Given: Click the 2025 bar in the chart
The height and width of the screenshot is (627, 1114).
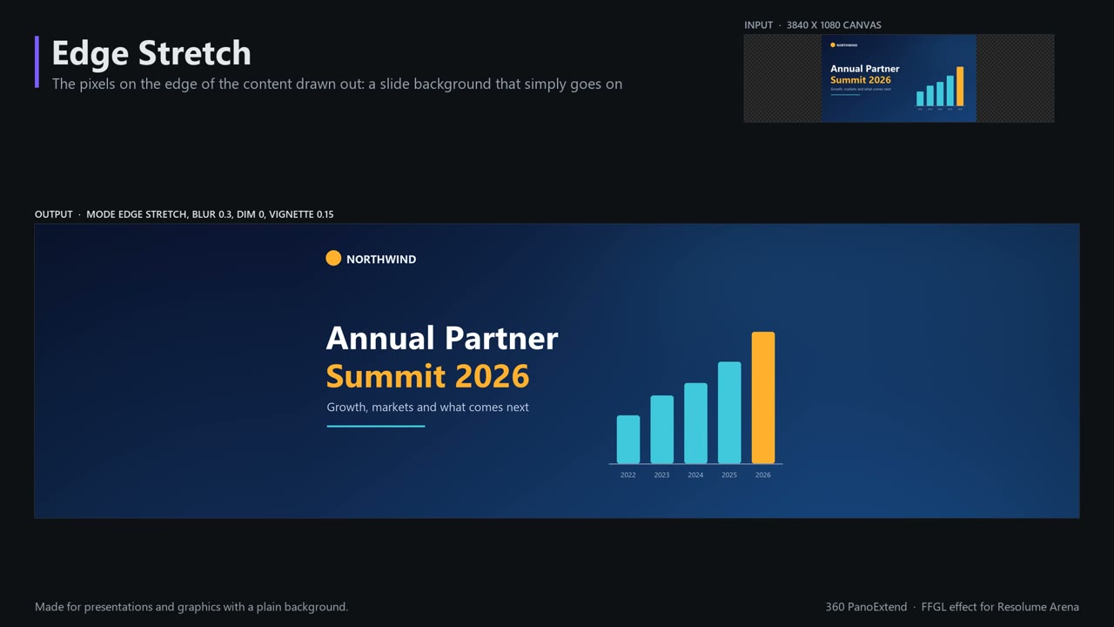Looking at the screenshot, I should click(x=729, y=413).
